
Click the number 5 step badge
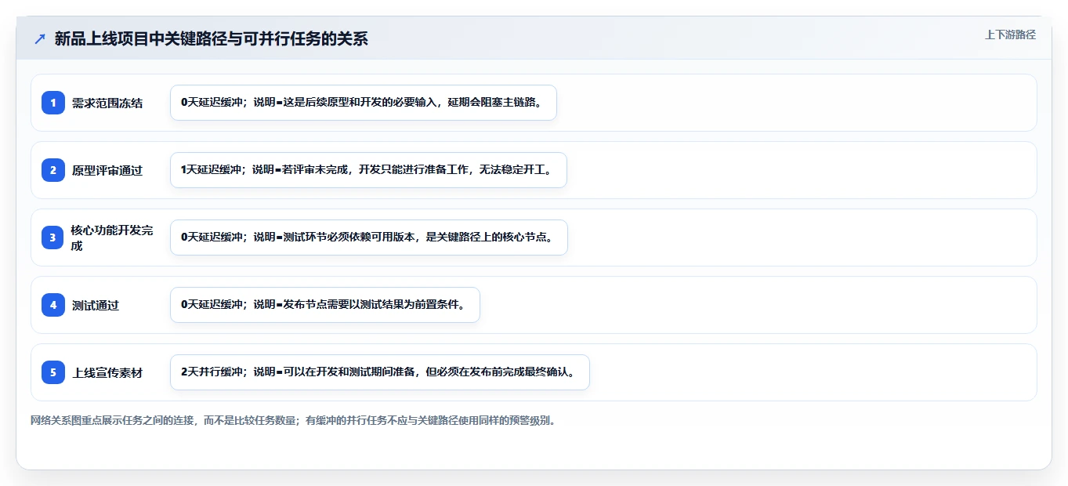point(53,372)
